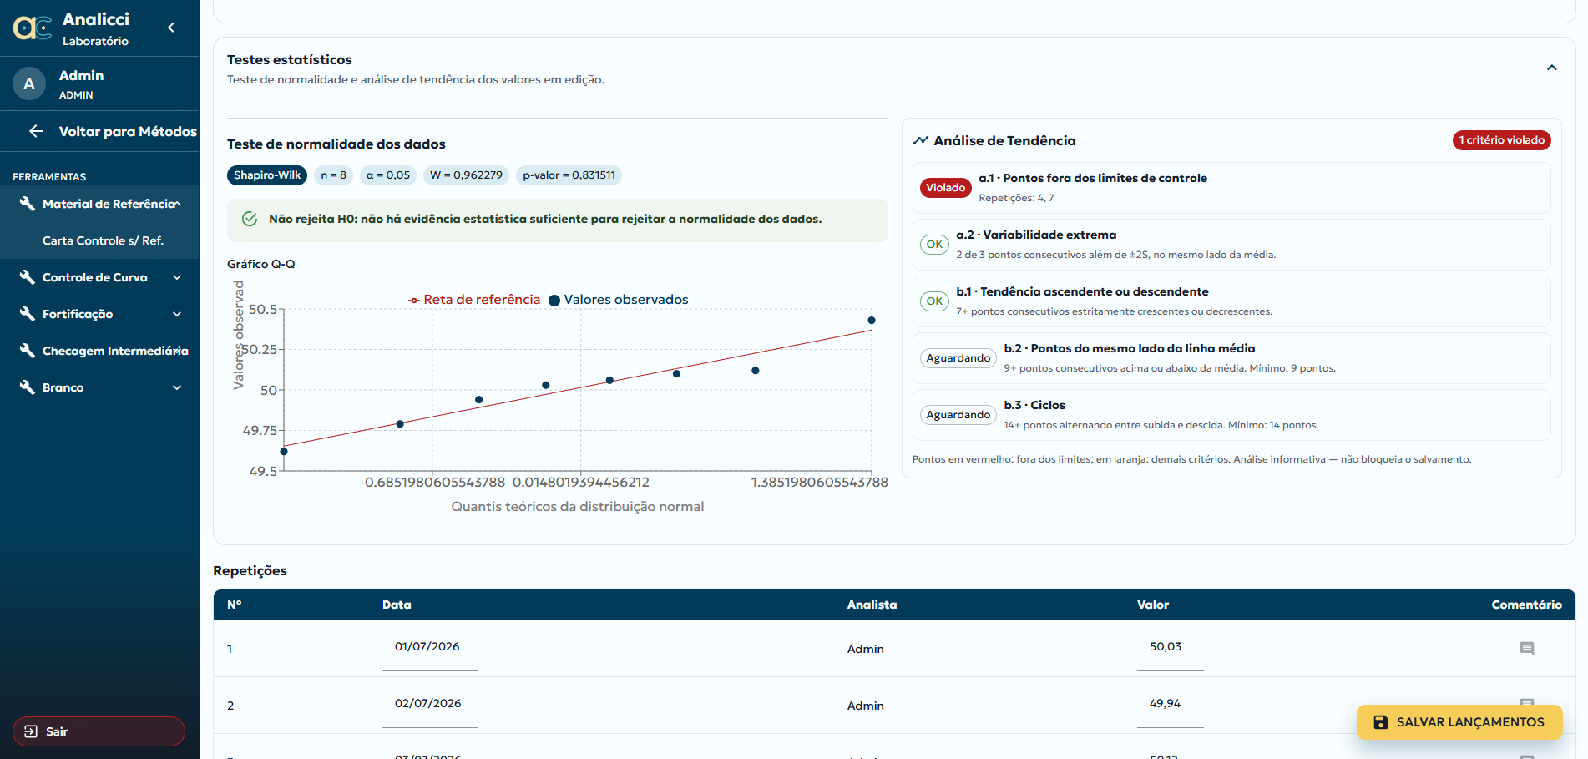
Task: Click Aguardando badge for b.3 Ciclos
Action: [958, 415]
